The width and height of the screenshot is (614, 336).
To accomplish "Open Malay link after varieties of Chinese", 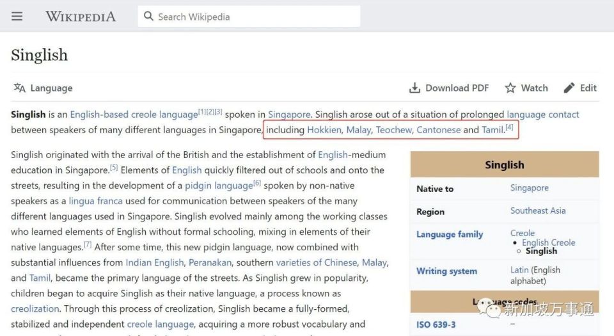I will (x=374, y=262).
